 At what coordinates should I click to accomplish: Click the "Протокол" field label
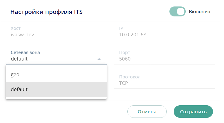(x=130, y=77)
